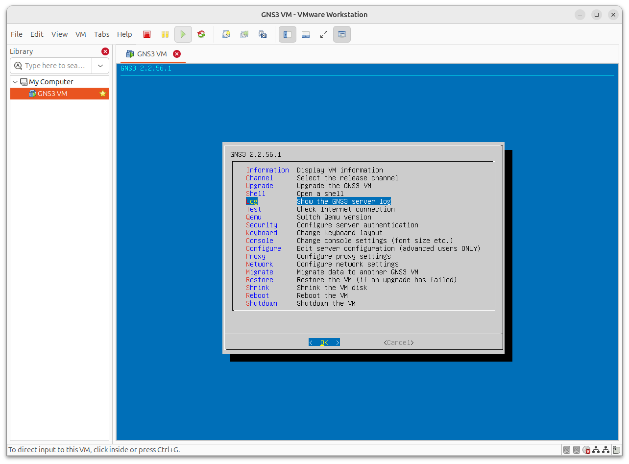
Task: Click the gold favorite star on GNS3 VM
Action: [103, 94]
